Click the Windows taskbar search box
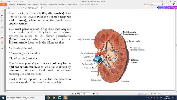177x100 pixels. pos(25,97)
